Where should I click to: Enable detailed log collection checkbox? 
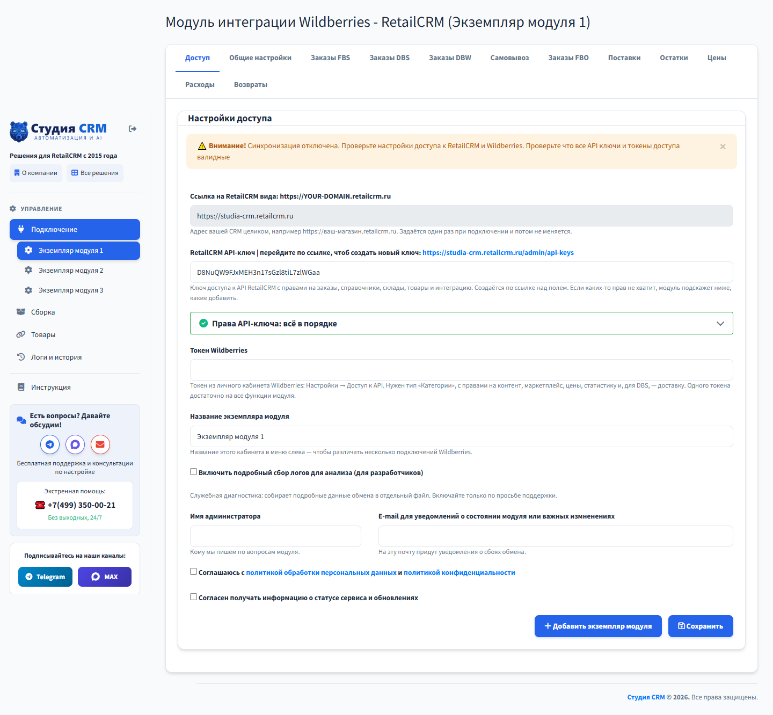[193, 472]
